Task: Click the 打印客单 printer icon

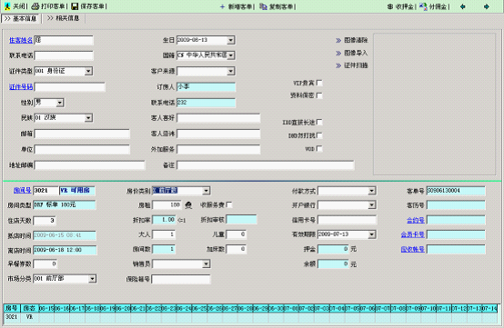Action: pos(35,6)
